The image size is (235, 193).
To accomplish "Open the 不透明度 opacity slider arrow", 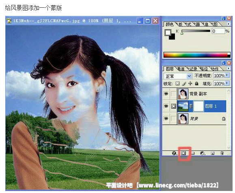I will [x=227, y=75].
